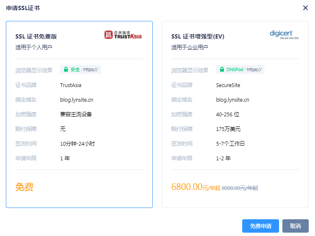This screenshot has height=236, width=315.
Task: Select the SSL 证书免费版 card title
Action: pyautogui.click(x=36, y=36)
